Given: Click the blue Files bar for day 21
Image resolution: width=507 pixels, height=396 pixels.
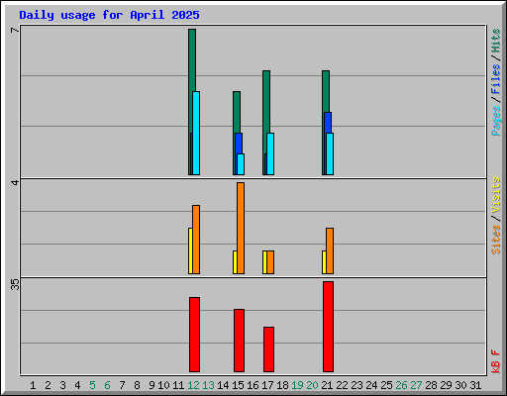Looking at the screenshot, I should (328, 123).
